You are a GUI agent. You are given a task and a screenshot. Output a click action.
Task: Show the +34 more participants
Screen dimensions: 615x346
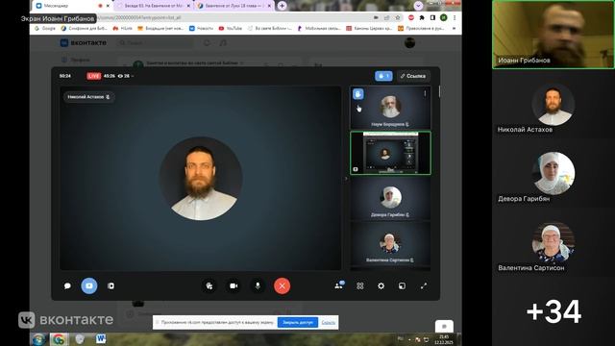(x=553, y=311)
